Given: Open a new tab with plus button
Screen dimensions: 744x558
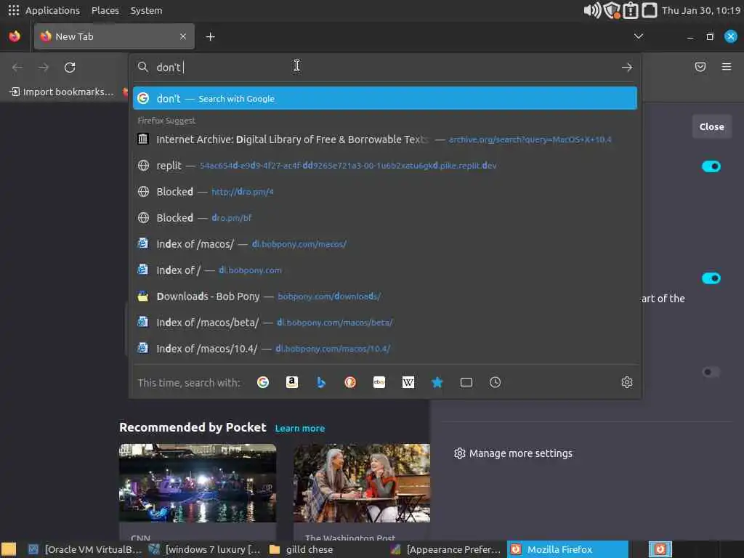Looking at the screenshot, I should [210, 36].
